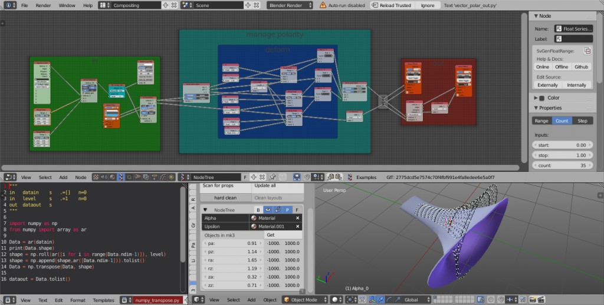Click the Reload Trusted button
Image resolution: width=604 pixels, height=305 pixels.
click(392, 5)
